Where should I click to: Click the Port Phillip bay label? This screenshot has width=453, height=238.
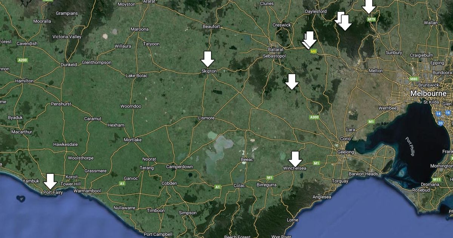coord(410,146)
